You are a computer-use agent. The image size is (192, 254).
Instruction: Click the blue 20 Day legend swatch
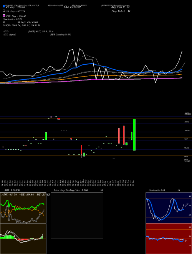click(4, 7)
